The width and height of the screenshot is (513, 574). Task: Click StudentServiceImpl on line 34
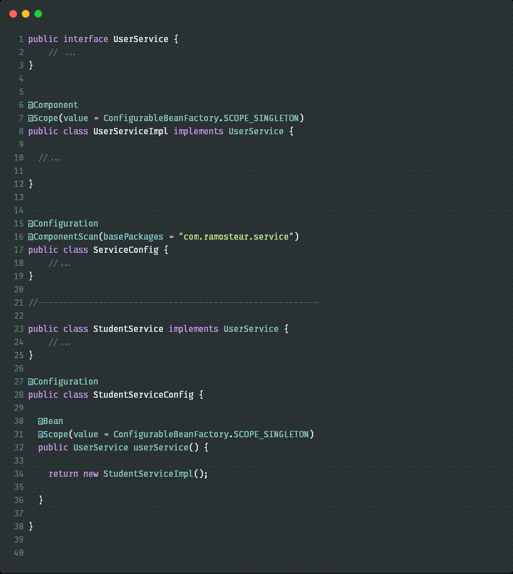[x=148, y=474]
